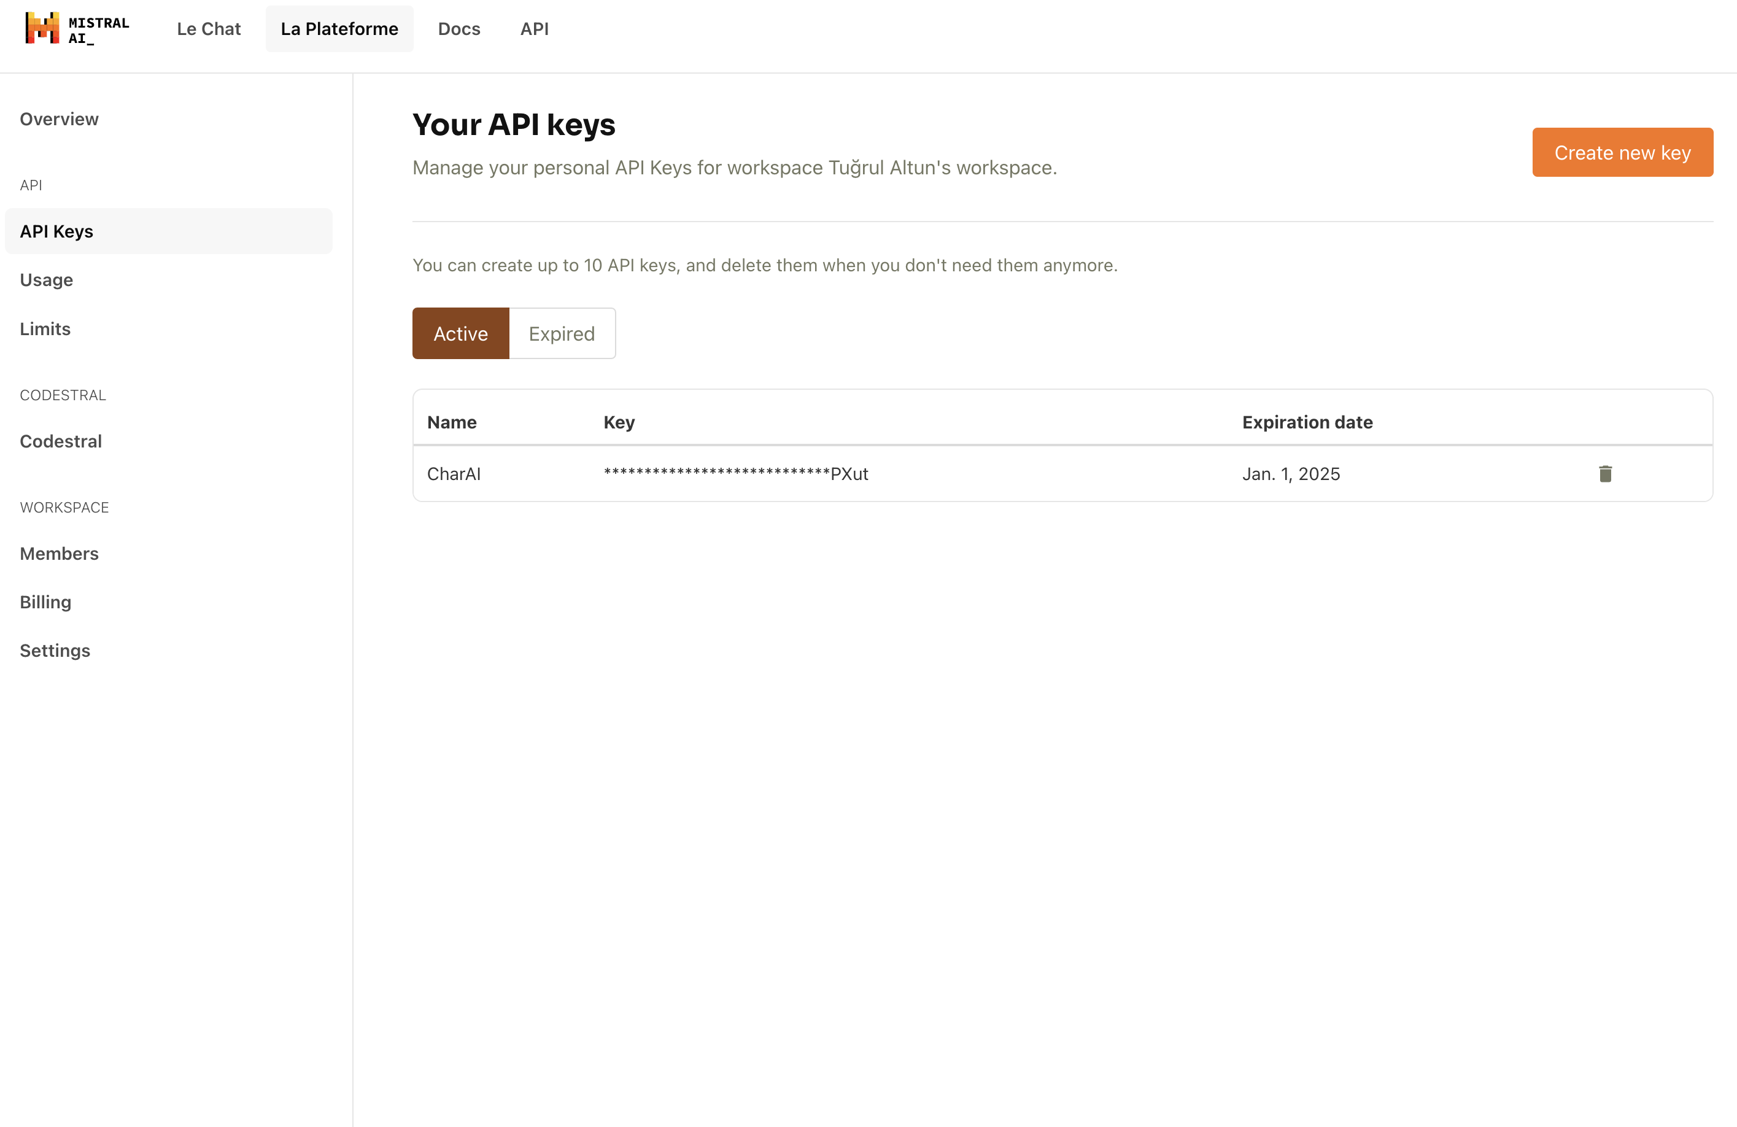
Task: Open the Billing page
Action: 45,602
